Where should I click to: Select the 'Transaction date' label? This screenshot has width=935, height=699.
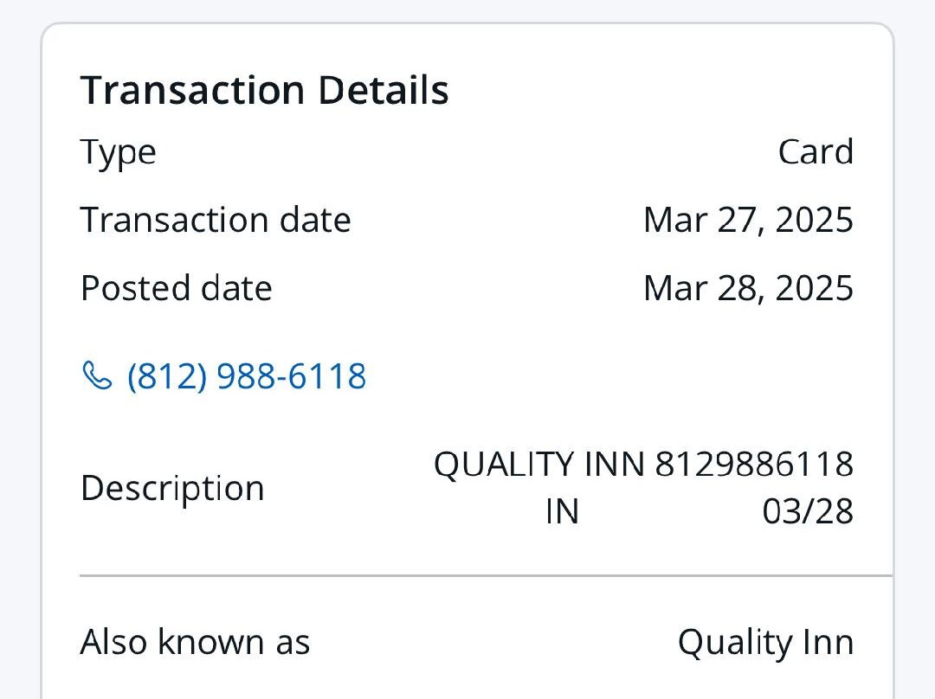[x=216, y=220]
